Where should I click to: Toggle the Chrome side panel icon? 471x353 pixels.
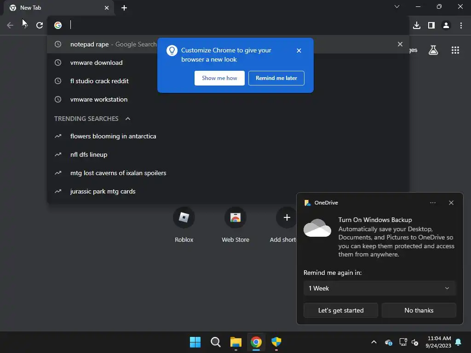coord(431,25)
